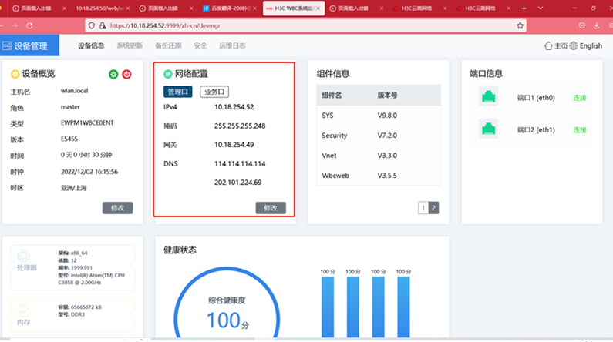Click the hostname wlan.local
This screenshot has width=613, height=342.
(74, 91)
